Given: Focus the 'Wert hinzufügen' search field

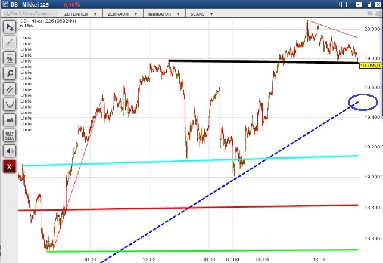Looking at the screenshot, I should click(x=30, y=13).
